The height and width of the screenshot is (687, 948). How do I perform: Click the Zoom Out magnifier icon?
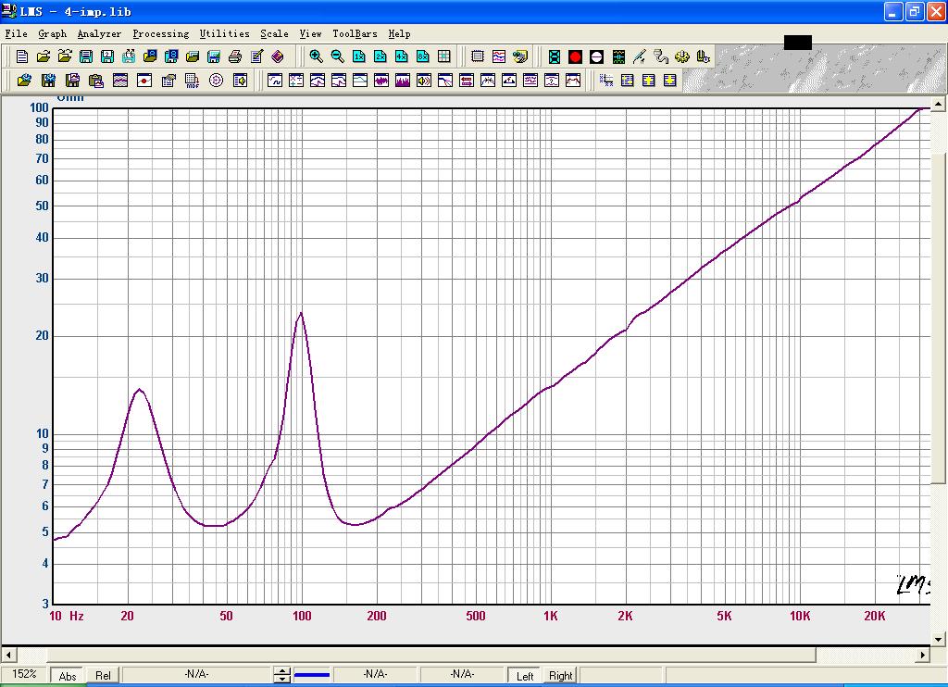coord(337,56)
